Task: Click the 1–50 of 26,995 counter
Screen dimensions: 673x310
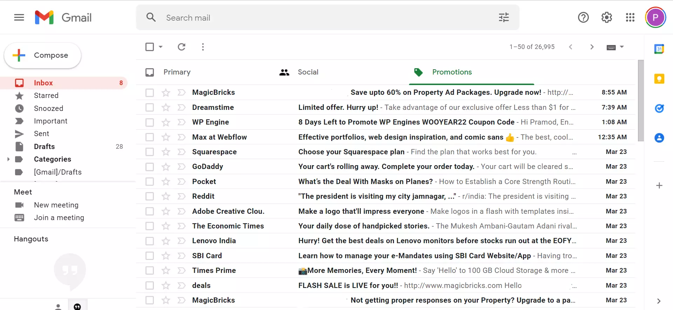Action: pos(532,47)
